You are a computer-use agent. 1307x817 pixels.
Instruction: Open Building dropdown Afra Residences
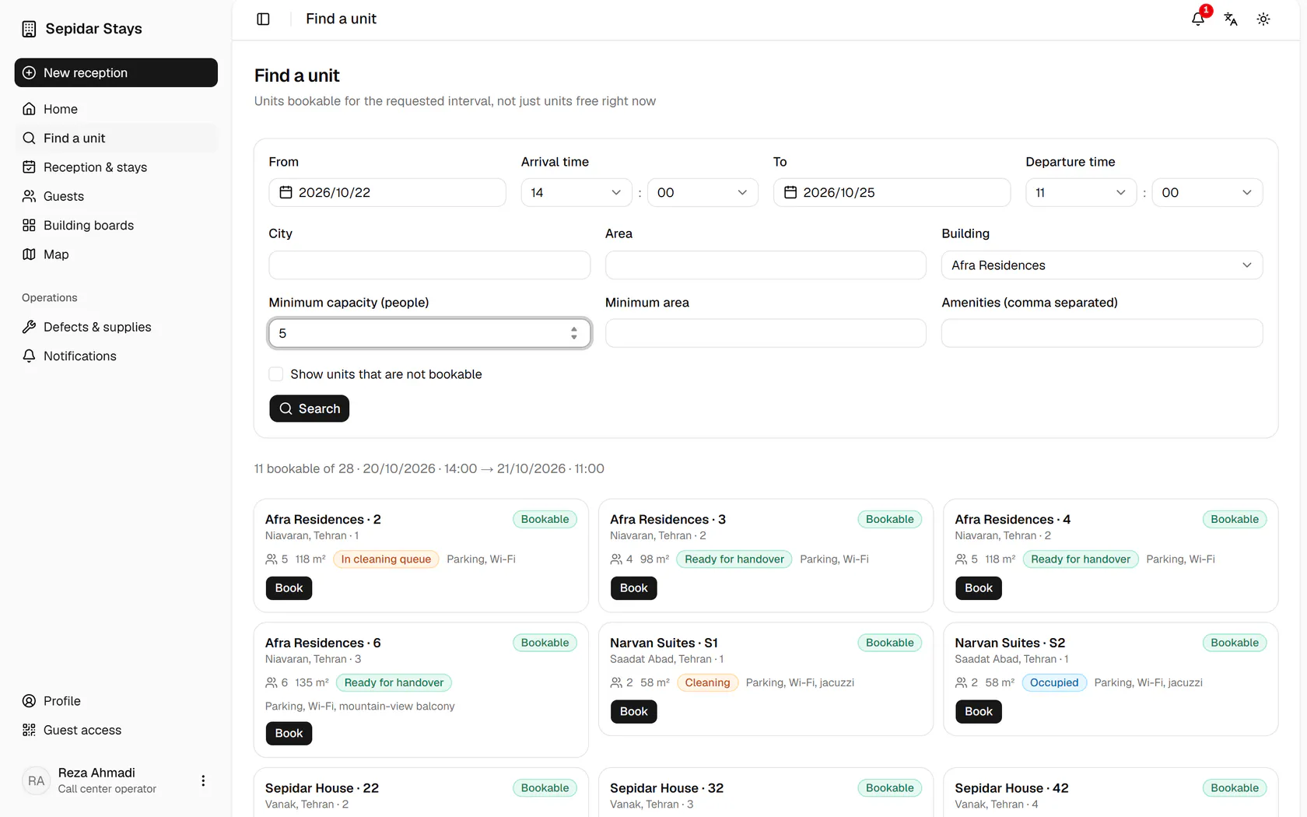[x=1102, y=265]
